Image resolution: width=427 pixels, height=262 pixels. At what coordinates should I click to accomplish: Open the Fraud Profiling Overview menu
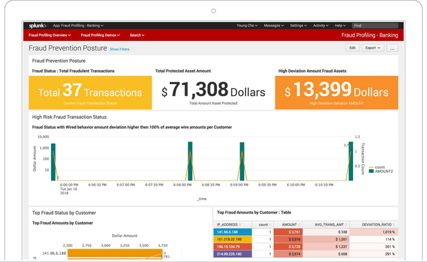tap(49, 35)
